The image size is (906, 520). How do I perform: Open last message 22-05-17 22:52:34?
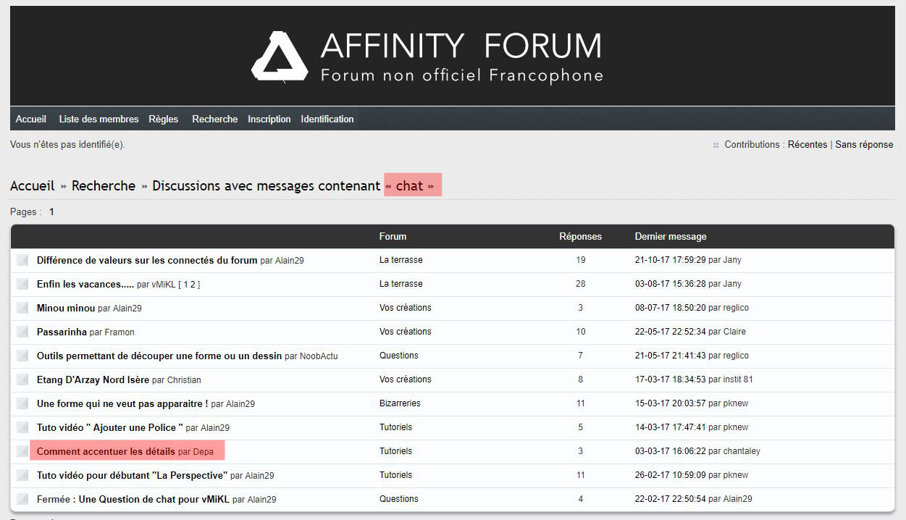coord(671,332)
